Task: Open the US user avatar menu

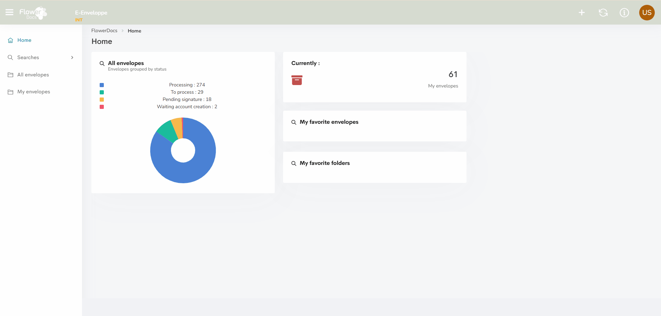Action: pos(647,12)
